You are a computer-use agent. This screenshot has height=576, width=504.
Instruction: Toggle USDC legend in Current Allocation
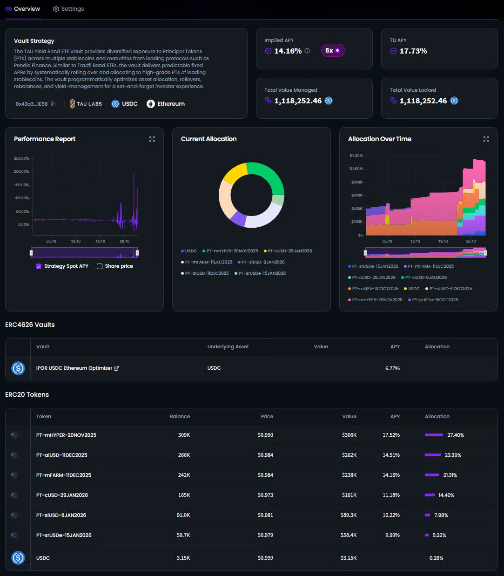tap(189, 251)
